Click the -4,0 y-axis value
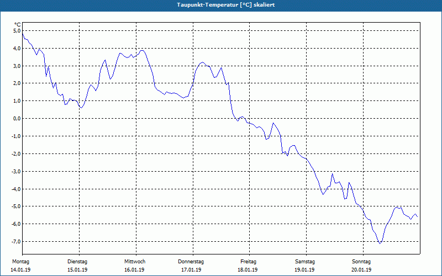 click(x=16, y=189)
